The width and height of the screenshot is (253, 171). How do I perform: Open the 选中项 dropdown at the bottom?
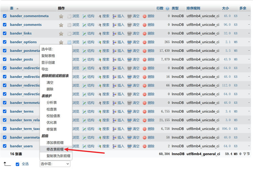pos(55,164)
